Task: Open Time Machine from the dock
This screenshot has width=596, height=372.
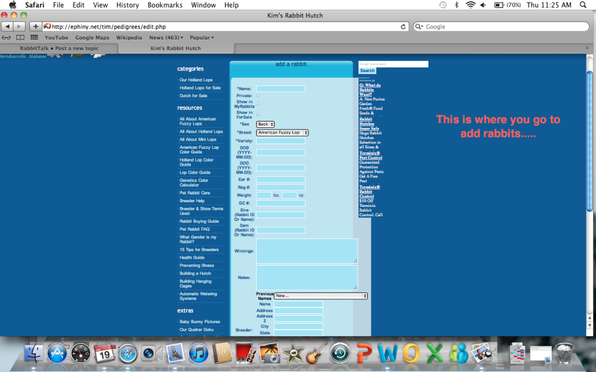Action: click(340, 353)
